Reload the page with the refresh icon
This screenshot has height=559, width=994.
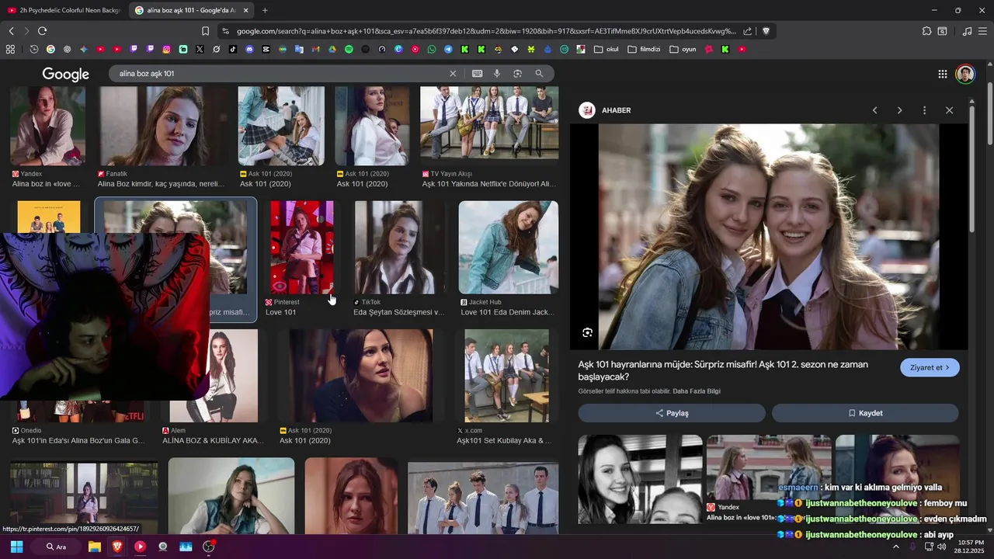(42, 31)
